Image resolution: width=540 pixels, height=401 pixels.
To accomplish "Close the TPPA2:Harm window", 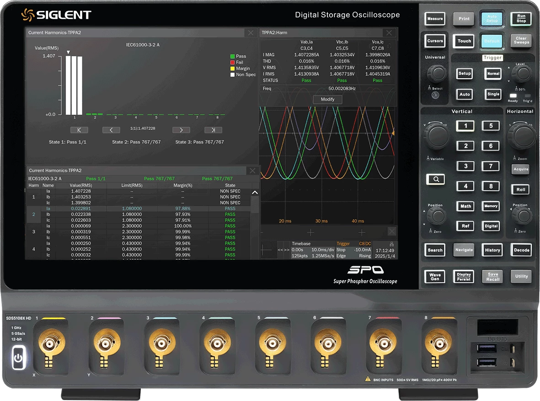I will pos(389,33).
